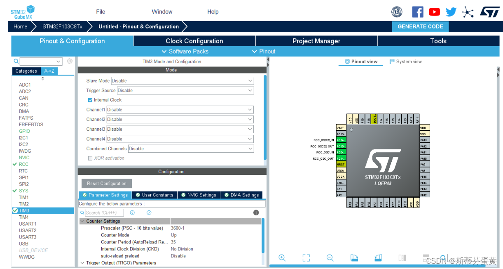503x269 pixels.
Task: Expand the Pinout menu
Action: tap(264, 51)
